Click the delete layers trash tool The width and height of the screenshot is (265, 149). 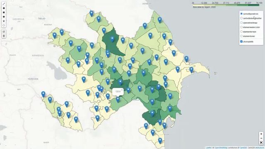4,36
